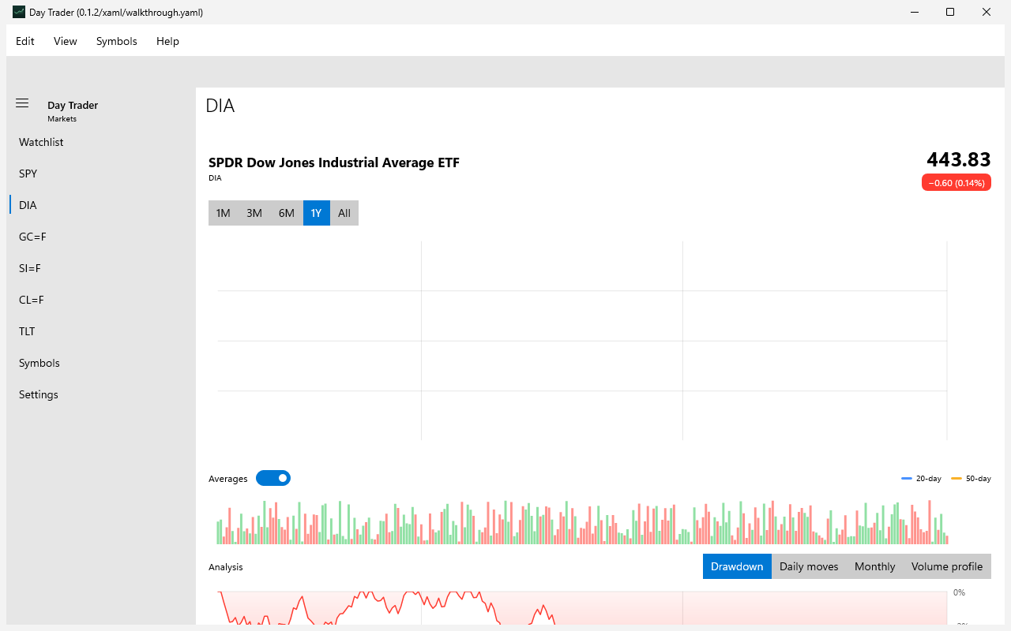
Task: Open the Symbols page in sidebar
Action: coord(101,363)
